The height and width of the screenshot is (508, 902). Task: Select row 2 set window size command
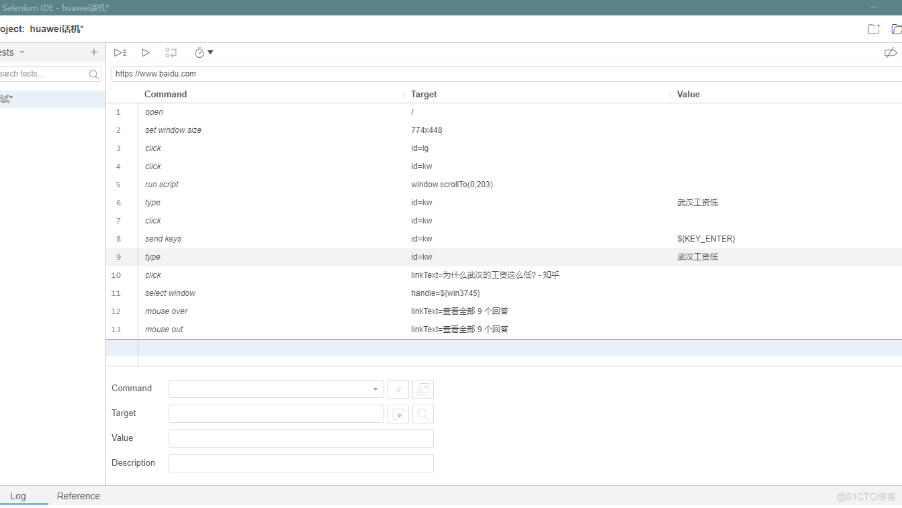tap(504, 130)
